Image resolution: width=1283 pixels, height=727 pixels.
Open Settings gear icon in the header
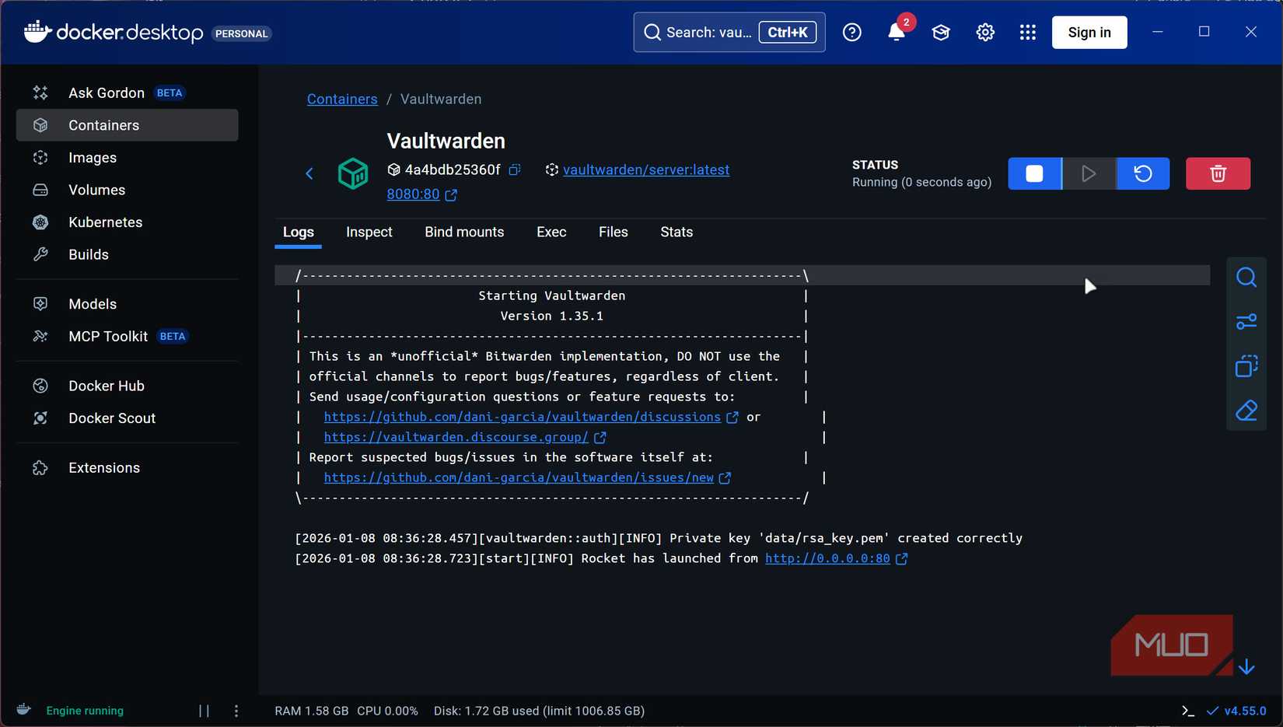tap(985, 33)
